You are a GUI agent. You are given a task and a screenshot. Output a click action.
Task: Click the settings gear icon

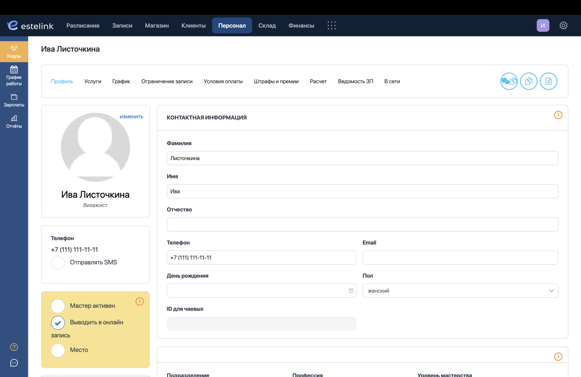563,26
